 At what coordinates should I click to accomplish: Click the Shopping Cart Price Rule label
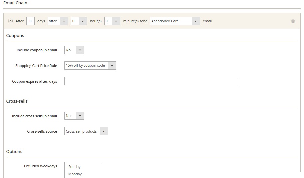36,66
